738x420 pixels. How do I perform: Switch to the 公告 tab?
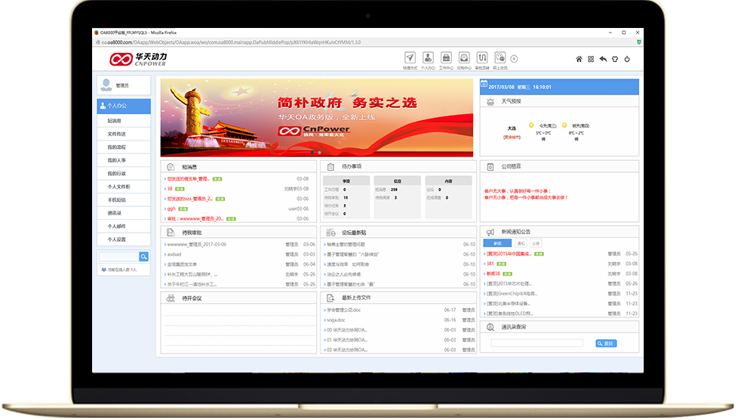[536, 243]
